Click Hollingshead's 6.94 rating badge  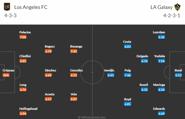point(23,114)
